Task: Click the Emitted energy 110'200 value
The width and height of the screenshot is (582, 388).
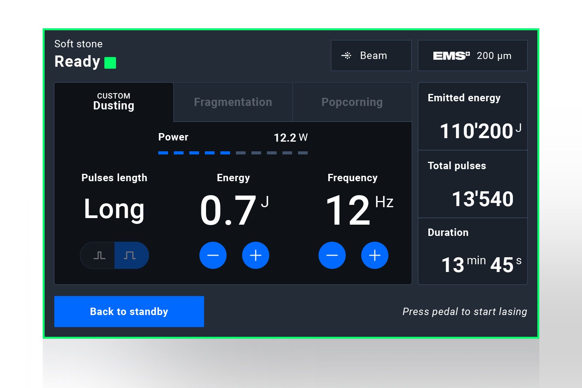Action: click(x=480, y=131)
